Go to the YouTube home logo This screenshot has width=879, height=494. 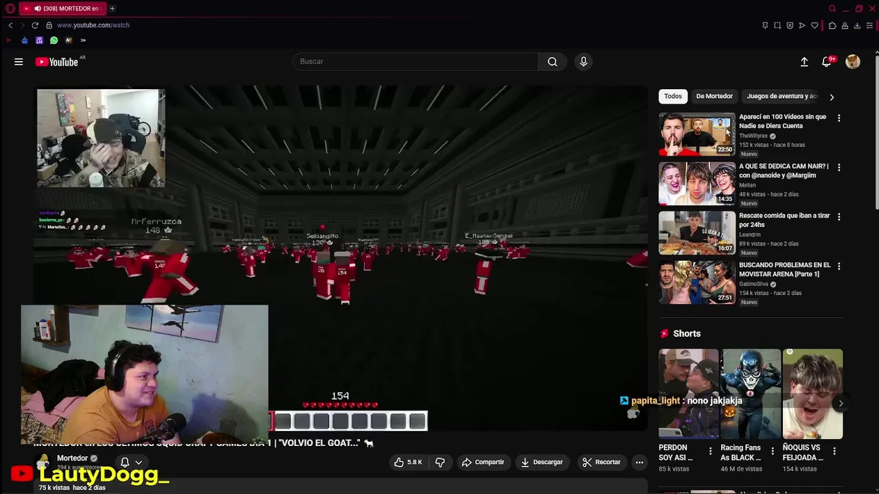(57, 62)
